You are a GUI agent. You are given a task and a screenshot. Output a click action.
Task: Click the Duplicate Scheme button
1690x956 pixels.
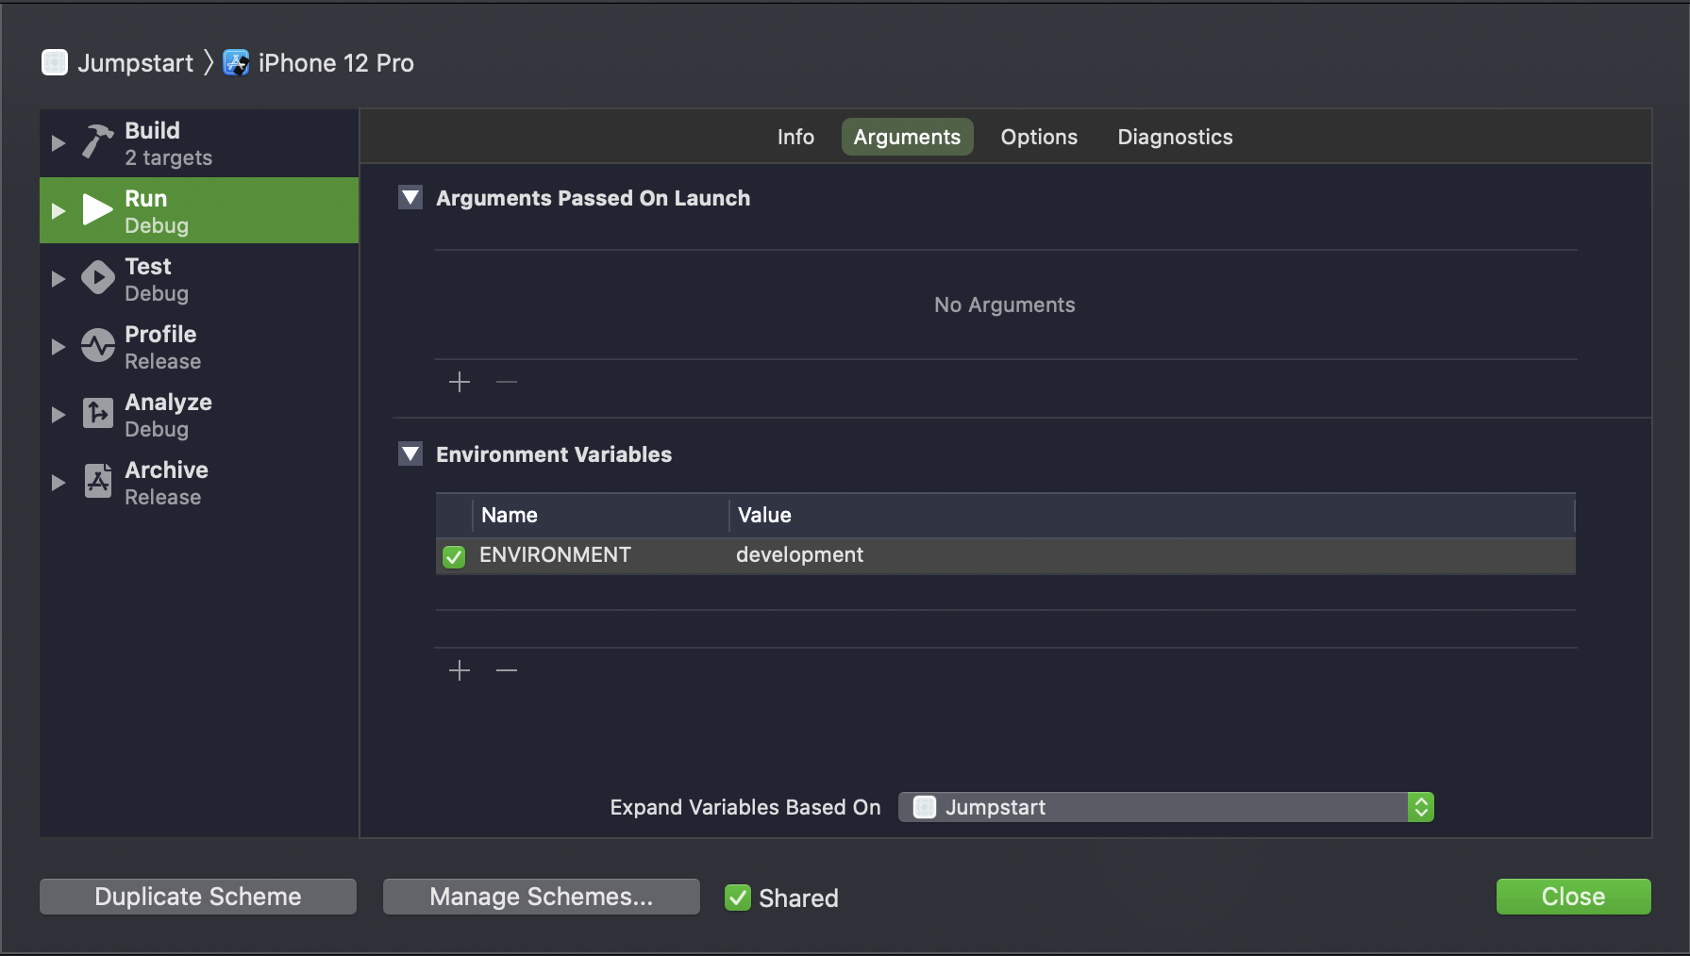(x=198, y=897)
